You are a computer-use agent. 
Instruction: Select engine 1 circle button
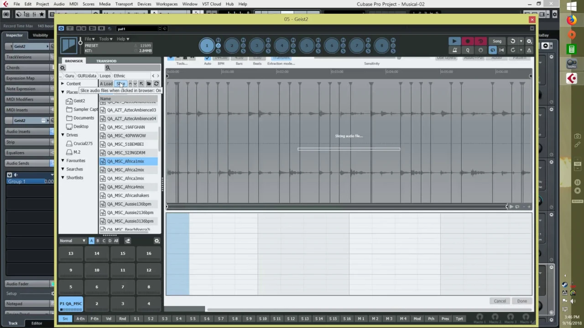click(x=206, y=45)
